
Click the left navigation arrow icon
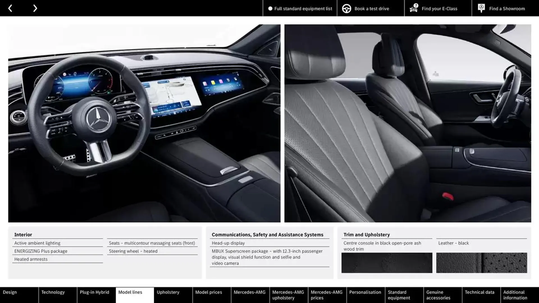click(x=10, y=8)
